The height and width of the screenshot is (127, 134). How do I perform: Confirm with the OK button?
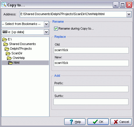tap(98, 122)
